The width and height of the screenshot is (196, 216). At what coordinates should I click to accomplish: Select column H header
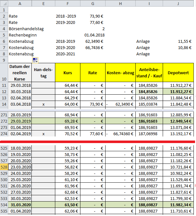[x=120, y=3]
